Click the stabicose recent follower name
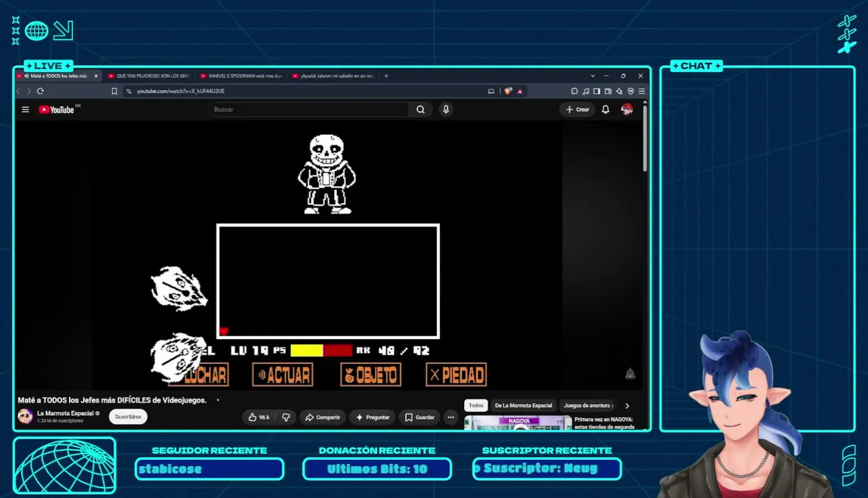Viewport: 868px width, 498px height. click(x=170, y=469)
